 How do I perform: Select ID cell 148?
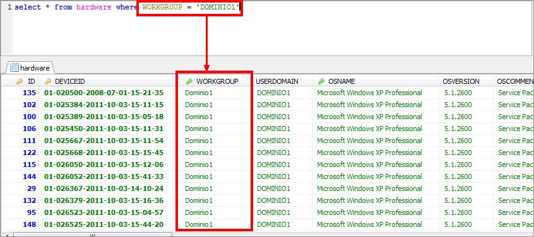click(x=29, y=224)
